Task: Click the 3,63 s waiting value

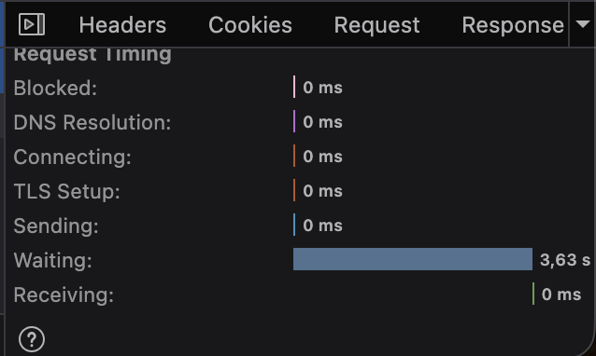Action: click(x=565, y=260)
